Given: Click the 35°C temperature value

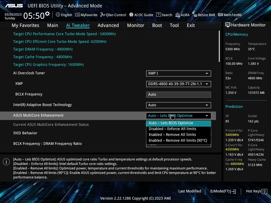Looking at the screenshot, I should coord(251,49).
